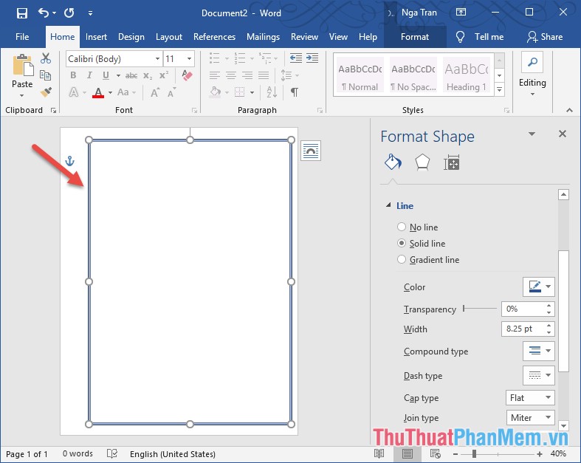Toggle Bold formatting
The width and height of the screenshot is (581, 463).
73,75
